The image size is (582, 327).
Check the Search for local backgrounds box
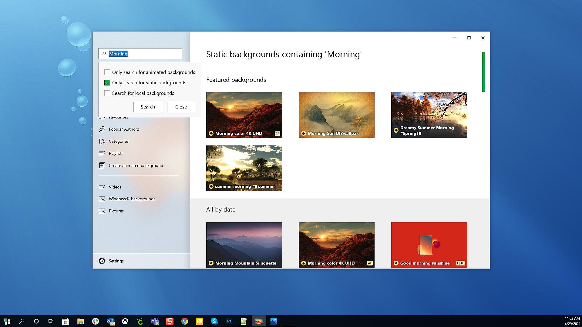(107, 93)
